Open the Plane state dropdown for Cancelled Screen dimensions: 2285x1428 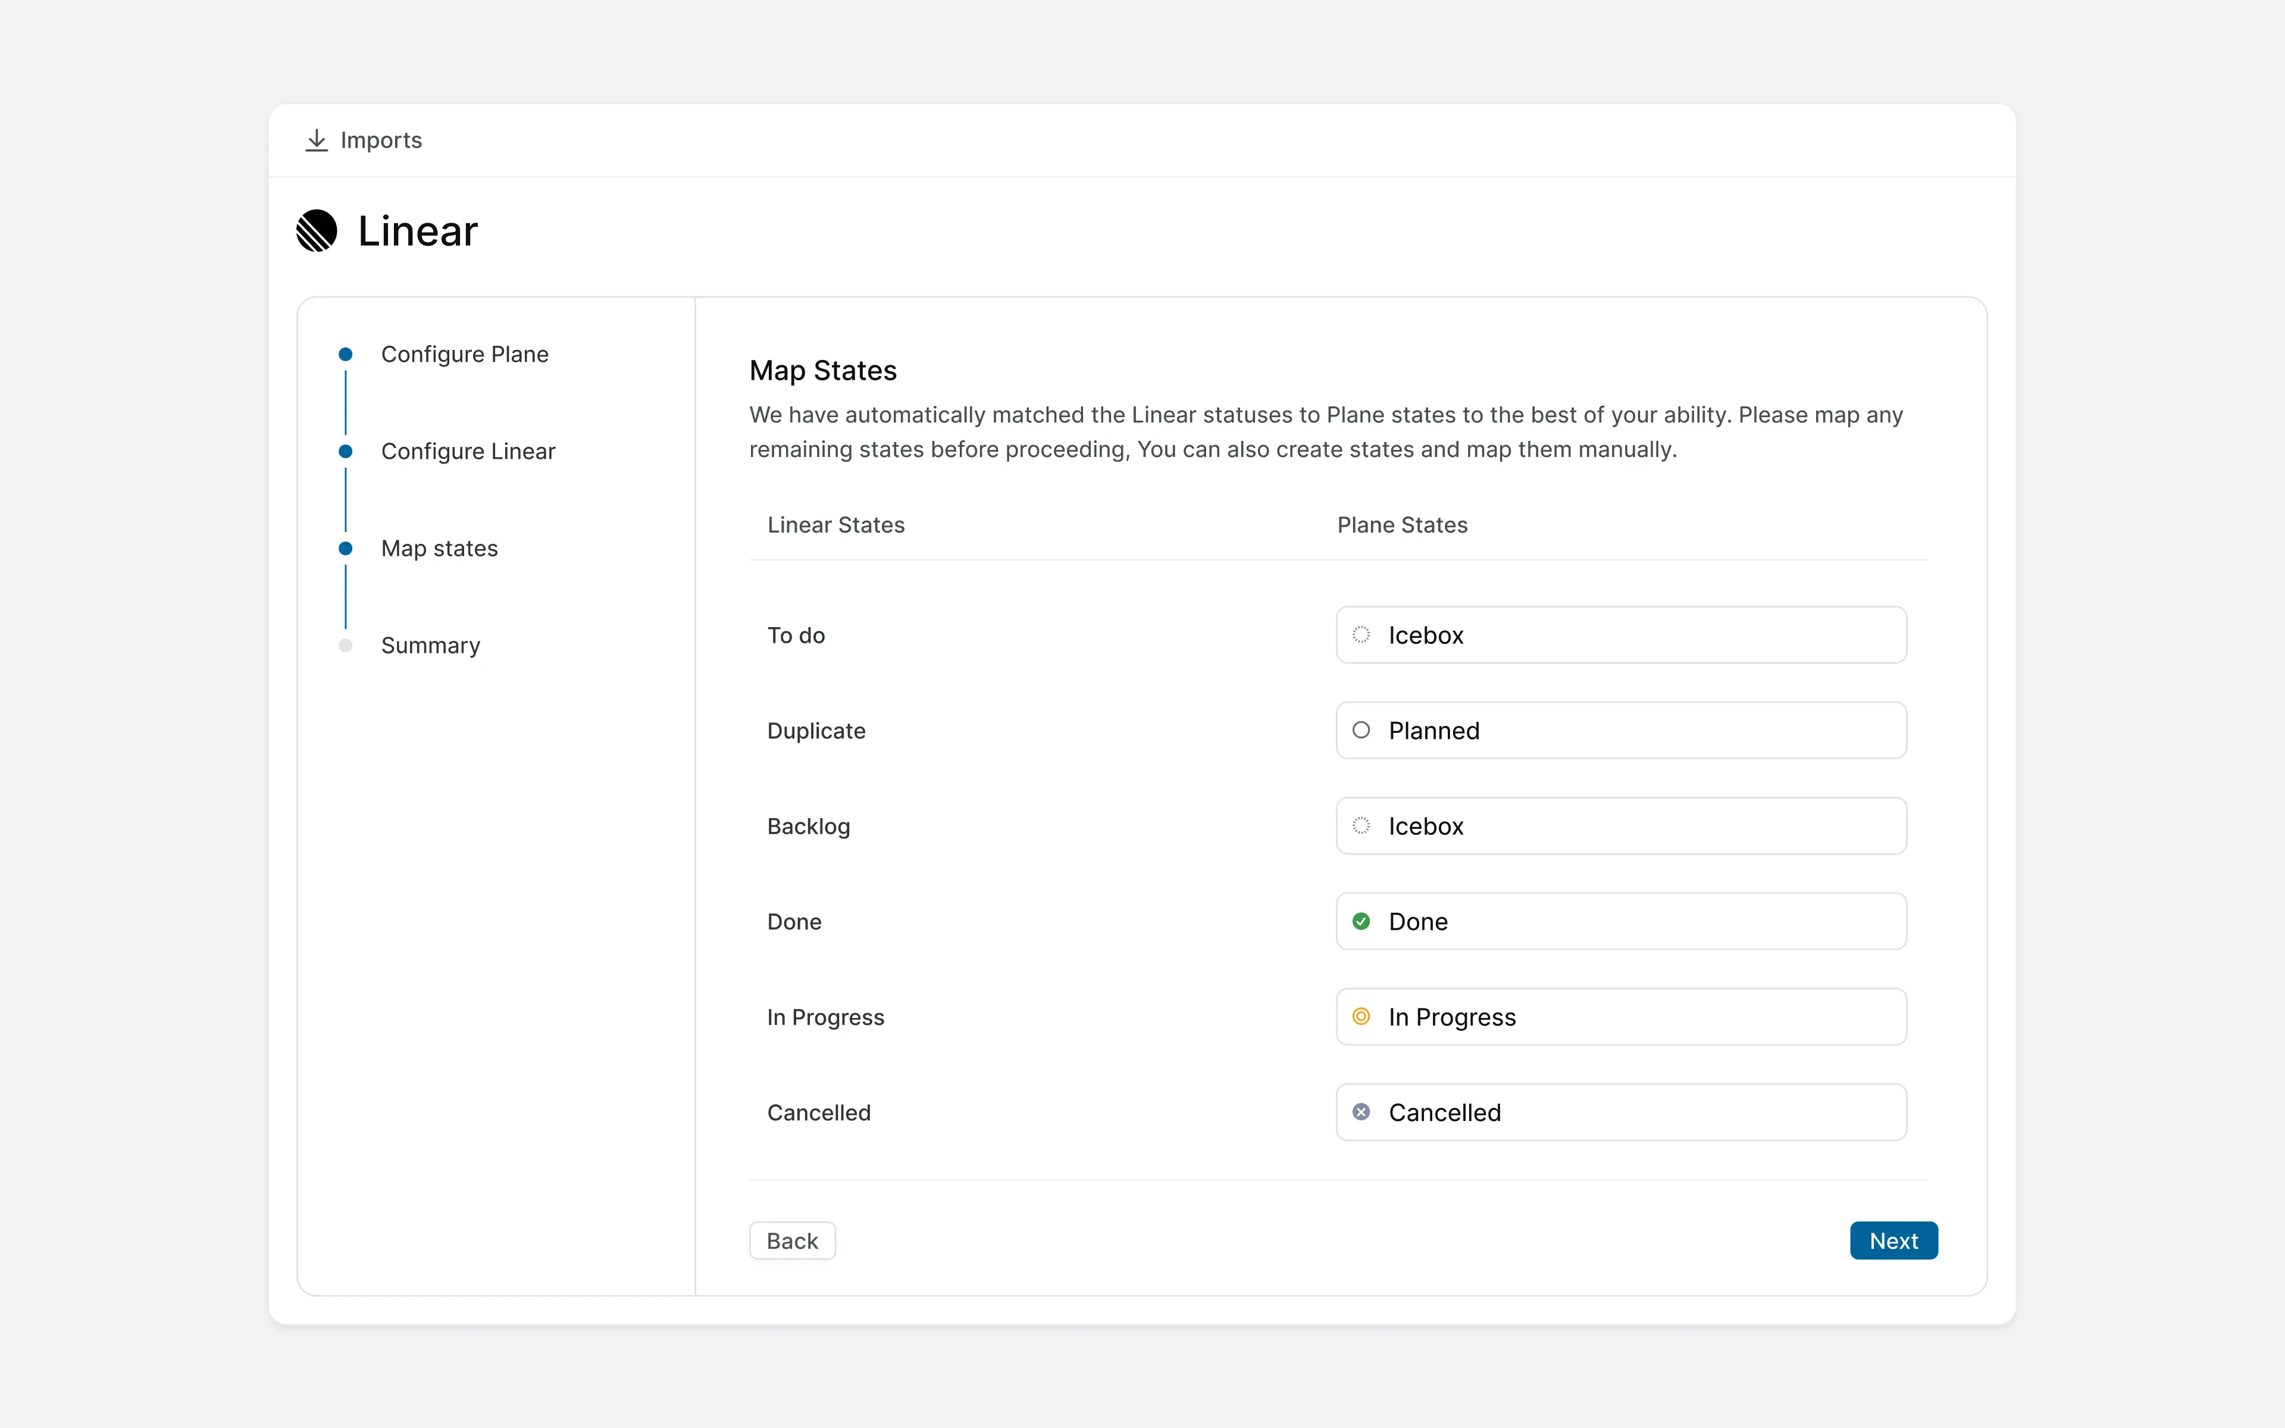pos(1621,1111)
